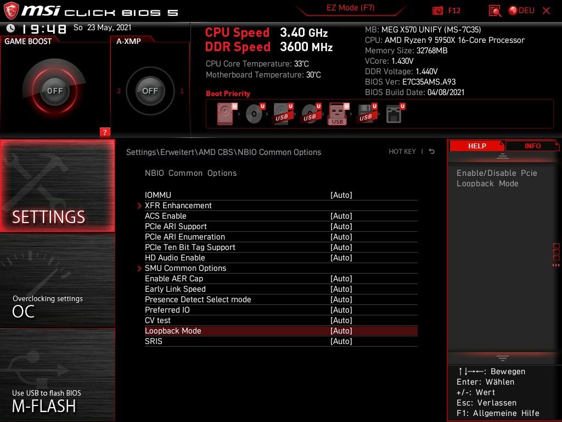Change Early Link Speed value
The image size is (562, 422).
[x=341, y=289]
